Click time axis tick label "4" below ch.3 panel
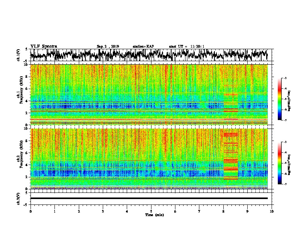Image resolution: width=306 pixels, height=237 pixels. coord(127,211)
